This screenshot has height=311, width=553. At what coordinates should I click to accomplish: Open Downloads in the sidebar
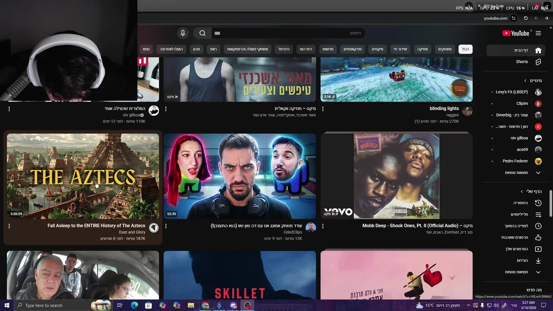(x=515, y=260)
